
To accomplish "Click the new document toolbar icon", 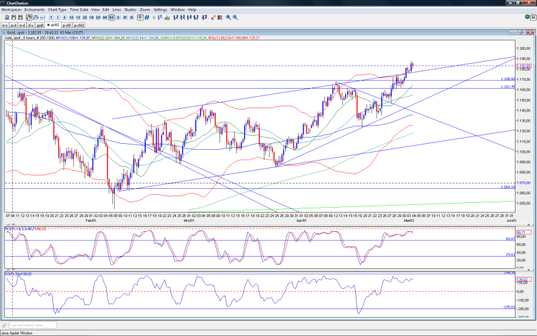I will point(7,17).
